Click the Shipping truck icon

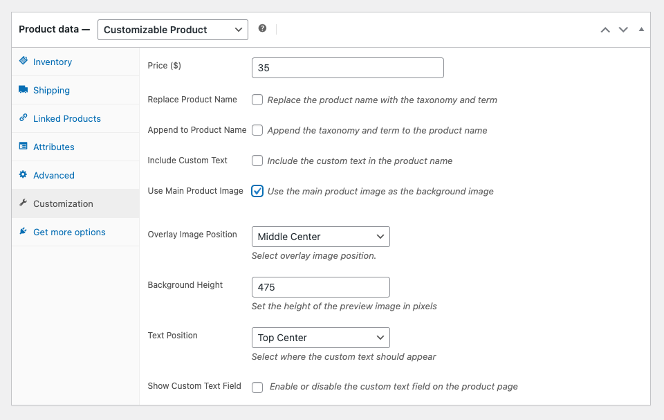[24, 90]
